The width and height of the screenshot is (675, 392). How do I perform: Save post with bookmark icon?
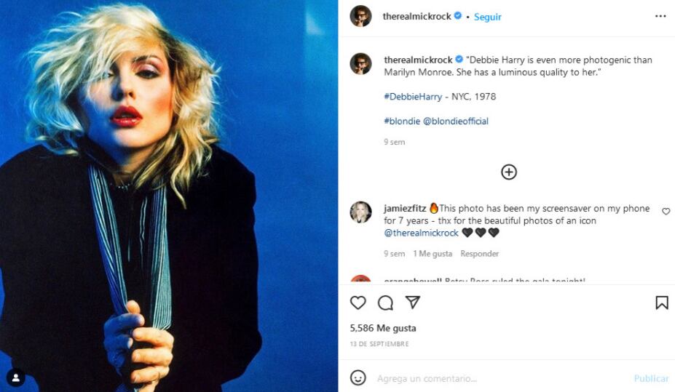coord(661,303)
